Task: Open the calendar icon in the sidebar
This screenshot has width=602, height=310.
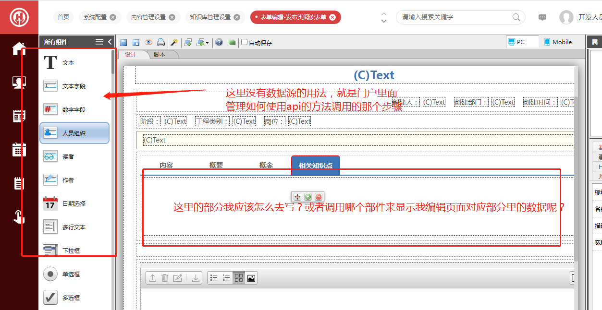Action: (x=19, y=150)
